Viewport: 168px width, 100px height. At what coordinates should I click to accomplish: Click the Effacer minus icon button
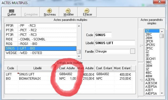pos(87,12)
